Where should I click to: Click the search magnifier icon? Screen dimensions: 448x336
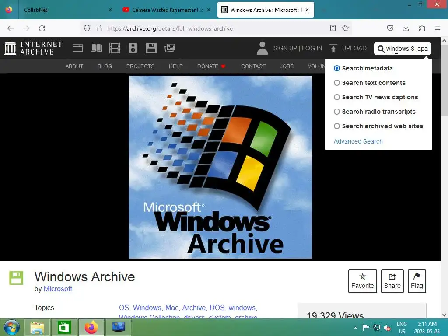click(381, 49)
